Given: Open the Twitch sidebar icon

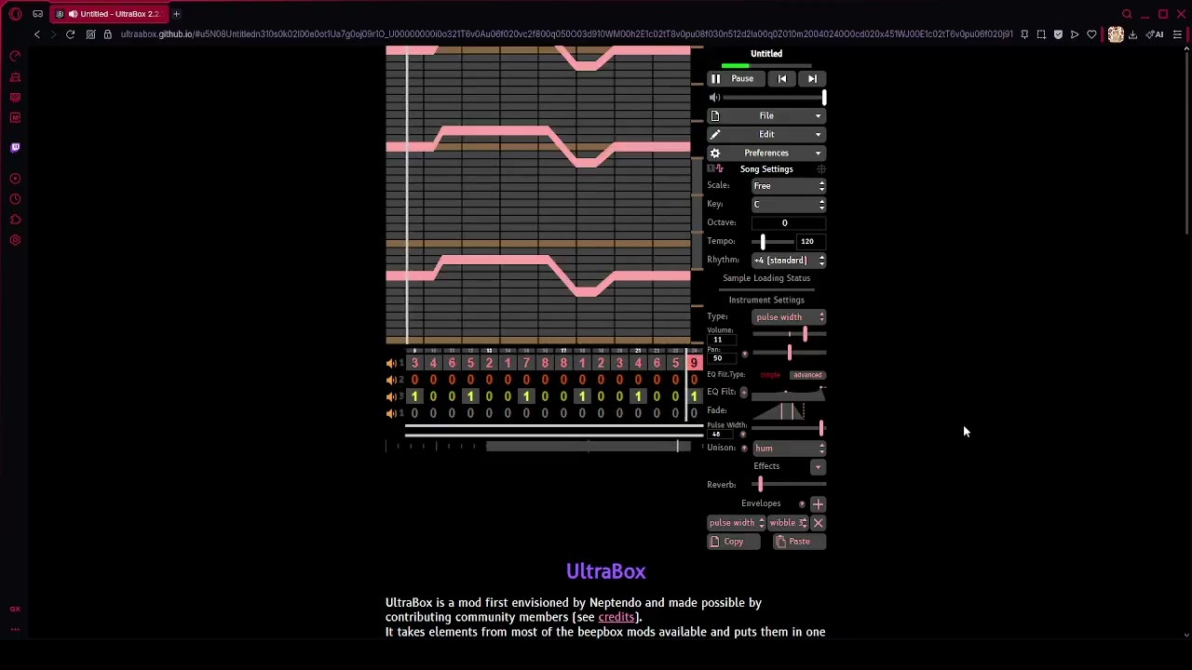Looking at the screenshot, I should tap(15, 147).
